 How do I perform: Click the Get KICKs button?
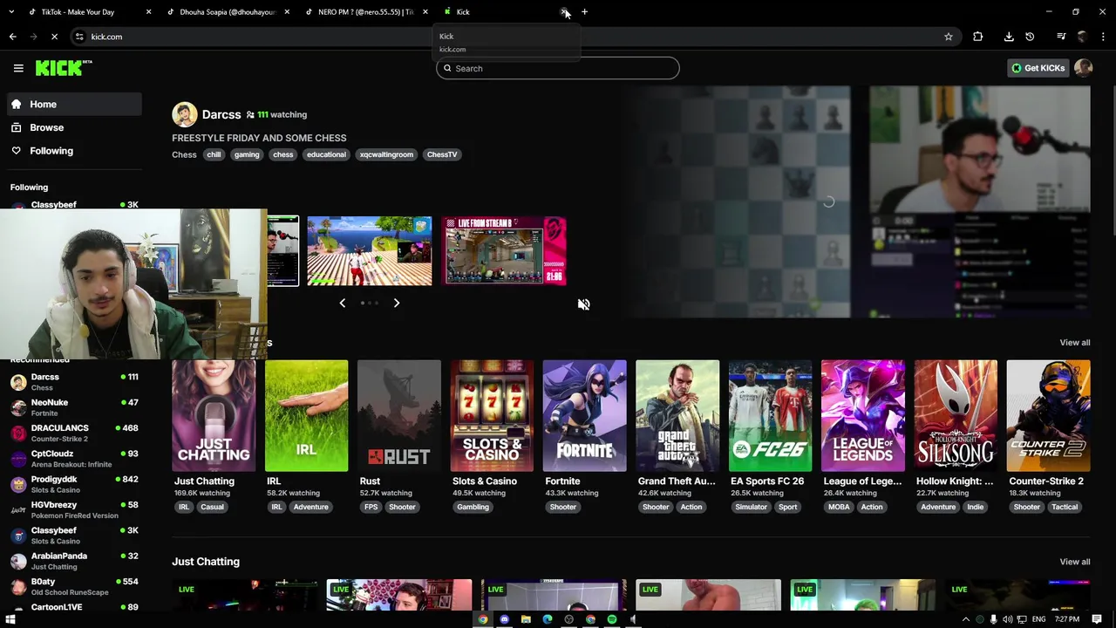1038,68
